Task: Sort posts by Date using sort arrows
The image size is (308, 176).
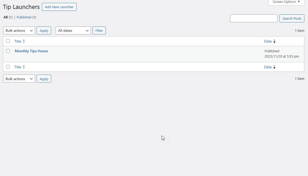Action: point(274,41)
